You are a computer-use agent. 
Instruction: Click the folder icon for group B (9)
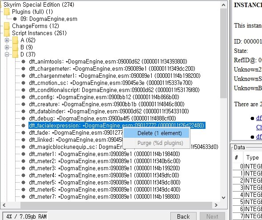pyautogui.click(x=16, y=47)
